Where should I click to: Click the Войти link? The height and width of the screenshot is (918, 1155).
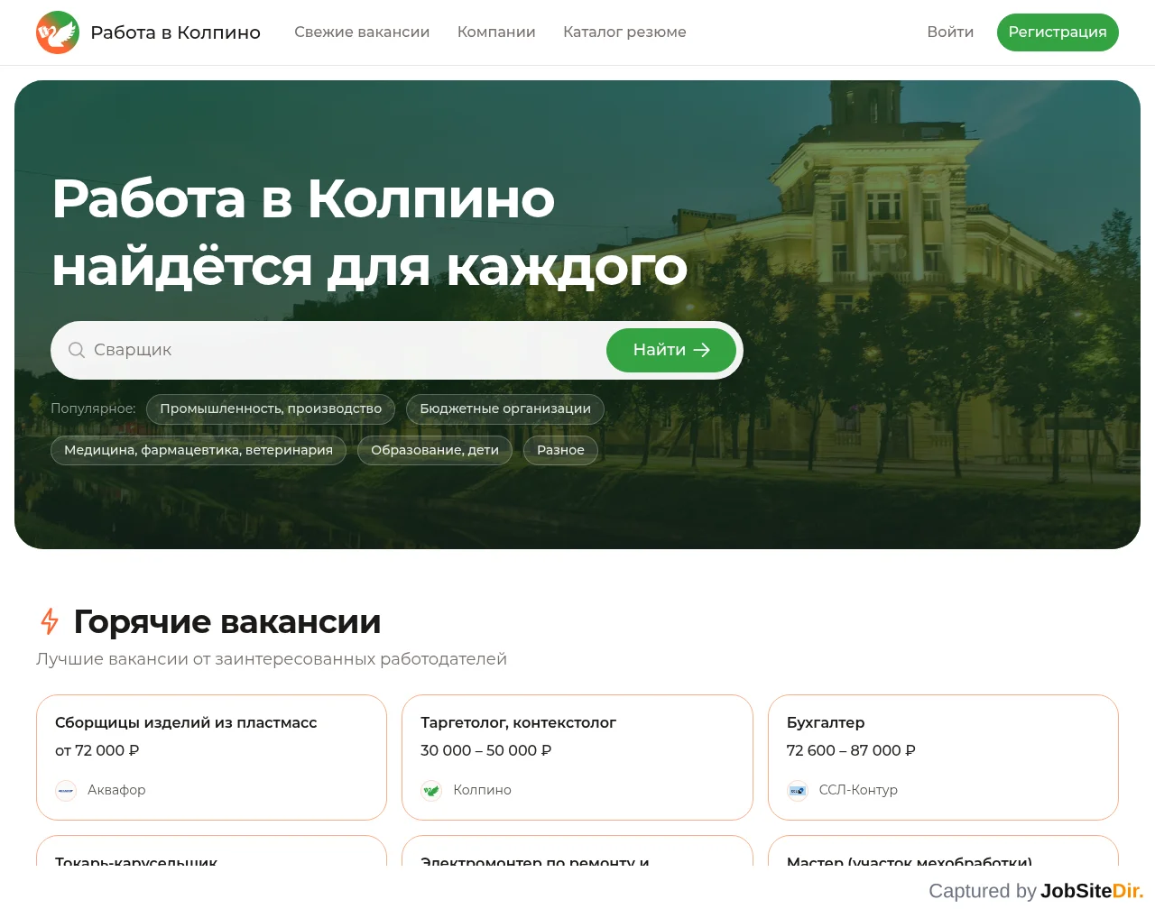pyautogui.click(x=950, y=32)
